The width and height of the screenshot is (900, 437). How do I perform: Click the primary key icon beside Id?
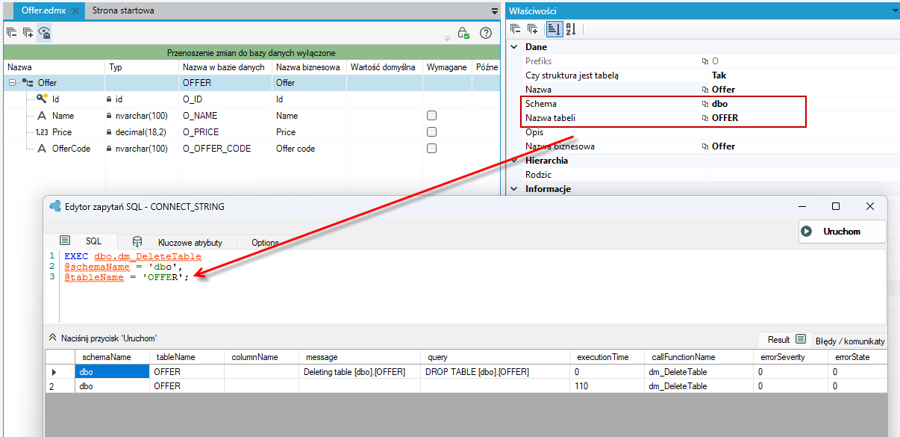pos(42,99)
